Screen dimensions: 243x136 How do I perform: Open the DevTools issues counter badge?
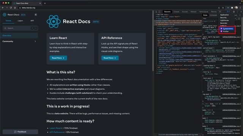228,12
